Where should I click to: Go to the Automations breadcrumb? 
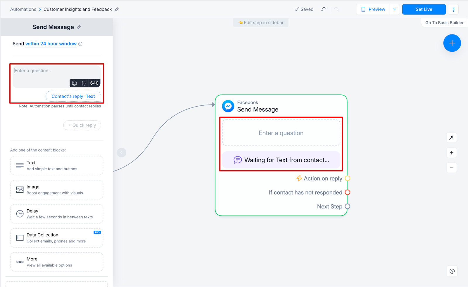coord(23,9)
